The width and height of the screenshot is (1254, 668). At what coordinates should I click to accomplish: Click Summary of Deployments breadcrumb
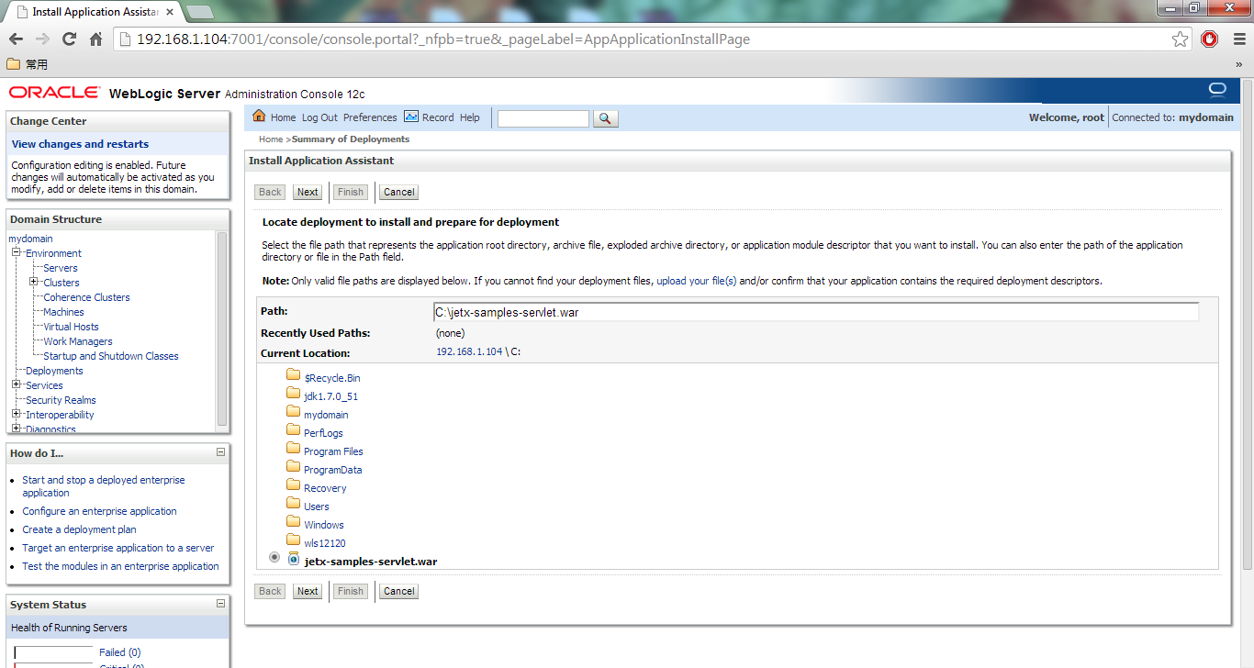tap(351, 139)
